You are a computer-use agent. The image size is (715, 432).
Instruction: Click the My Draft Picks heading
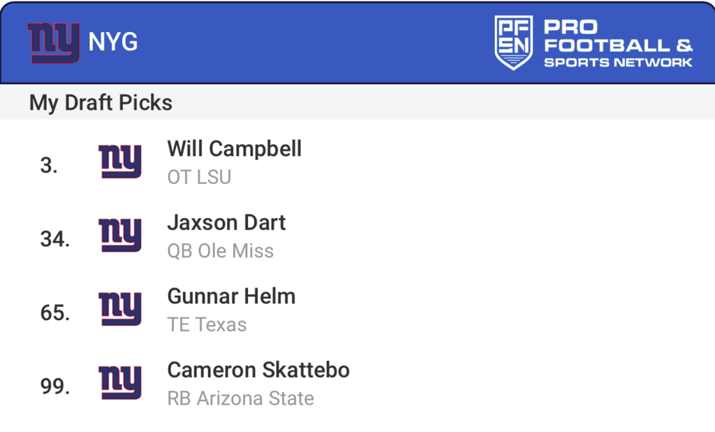101,103
